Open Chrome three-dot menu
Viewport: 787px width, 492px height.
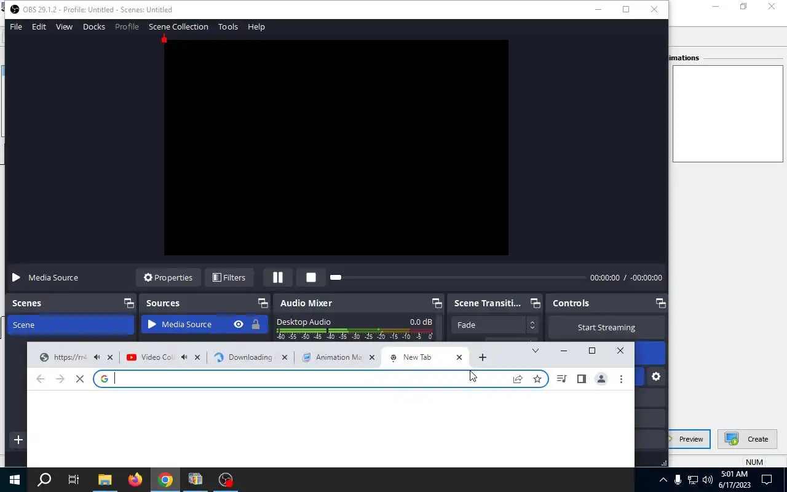point(621,379)
